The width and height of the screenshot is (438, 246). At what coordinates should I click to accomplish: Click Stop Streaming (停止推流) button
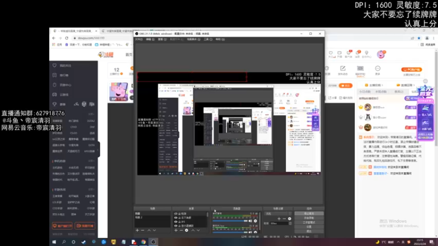[x=309, y=214]
